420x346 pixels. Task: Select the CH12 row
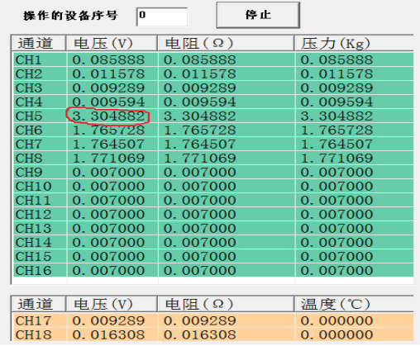(213, 214)
